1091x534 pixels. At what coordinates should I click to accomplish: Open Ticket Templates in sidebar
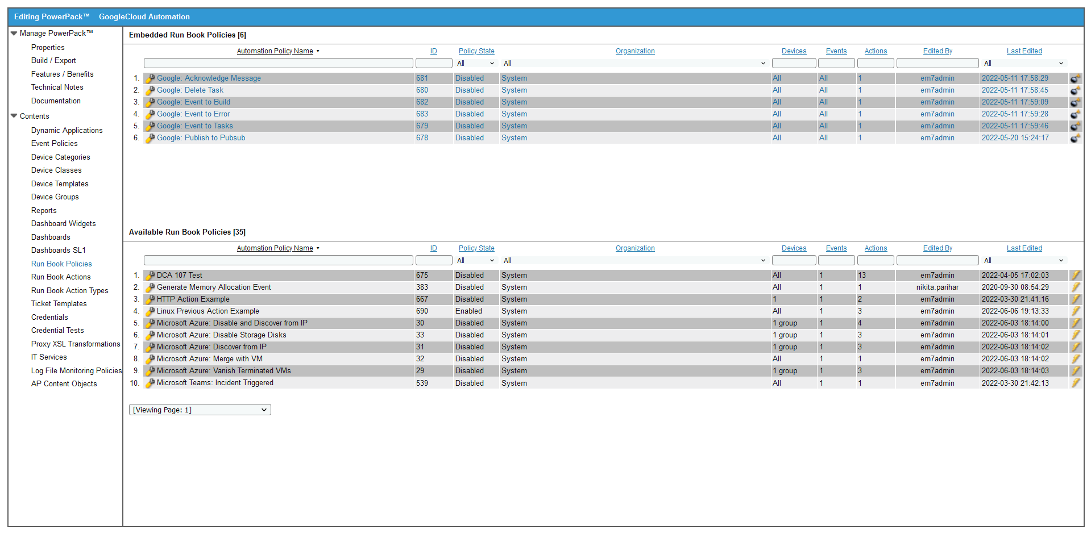coord(59,304)
